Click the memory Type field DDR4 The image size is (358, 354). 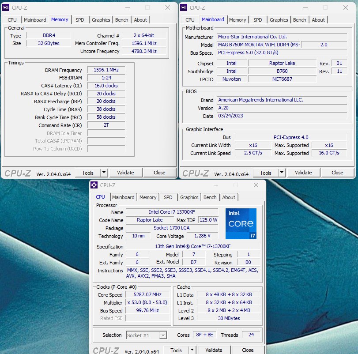(49, 35)
